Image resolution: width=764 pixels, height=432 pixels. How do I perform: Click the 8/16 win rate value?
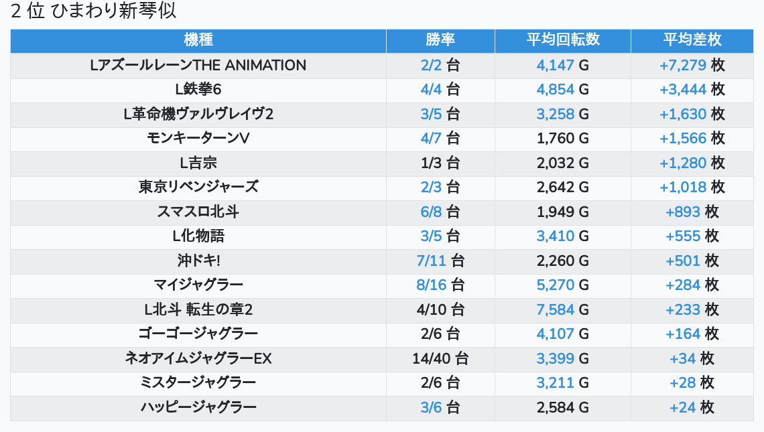click(431, 285)
